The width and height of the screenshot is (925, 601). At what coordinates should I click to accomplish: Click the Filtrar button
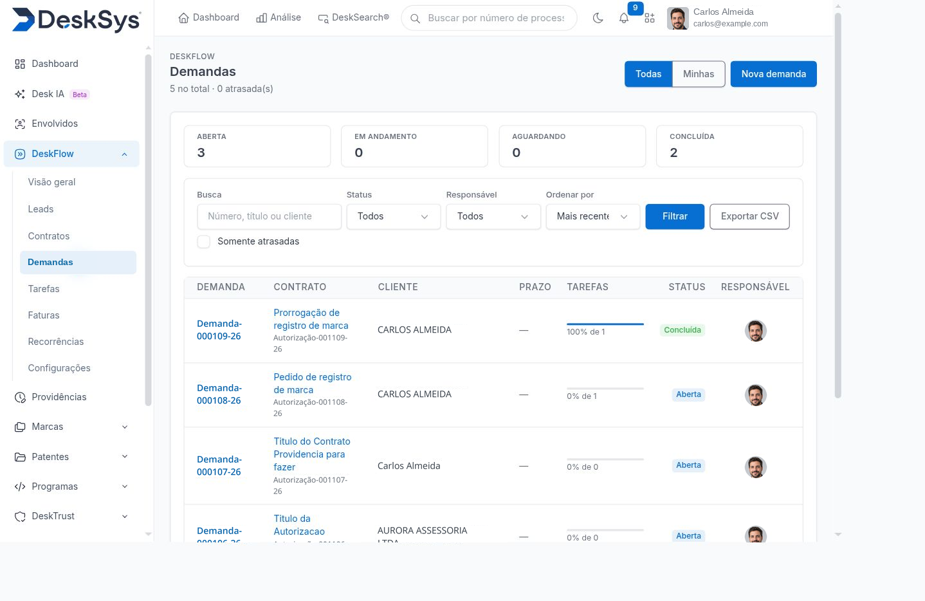click(x=675, y=217)
